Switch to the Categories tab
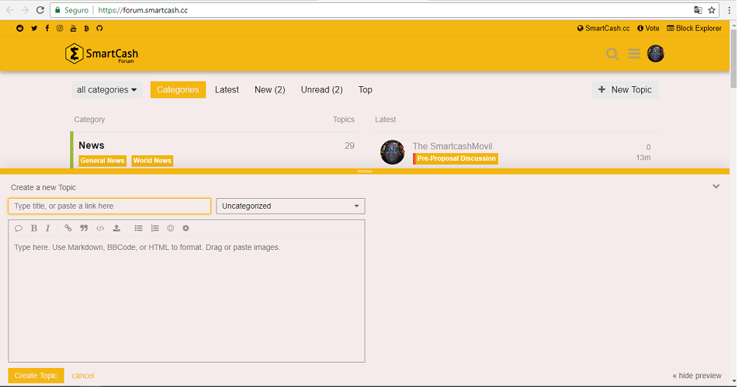 coord(178,90)
